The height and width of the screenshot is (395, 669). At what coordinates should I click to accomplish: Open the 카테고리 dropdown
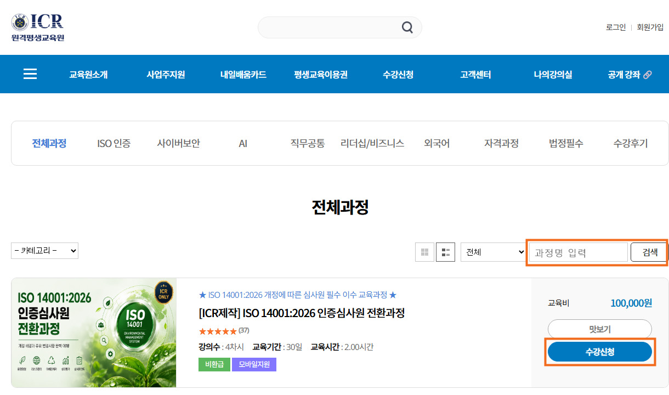pos(44,251)
